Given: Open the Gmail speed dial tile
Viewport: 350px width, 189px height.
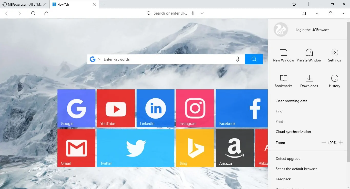Looking at the screenshot, I should pyautogui.click(x=76, y=148).
